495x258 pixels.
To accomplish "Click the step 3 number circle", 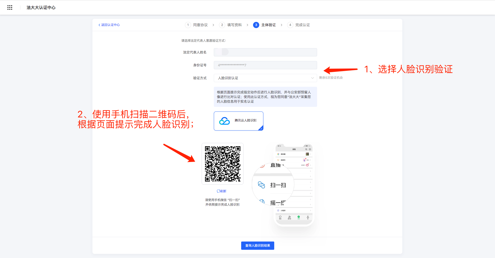I will pyautogui.click(x=256, y=25).
